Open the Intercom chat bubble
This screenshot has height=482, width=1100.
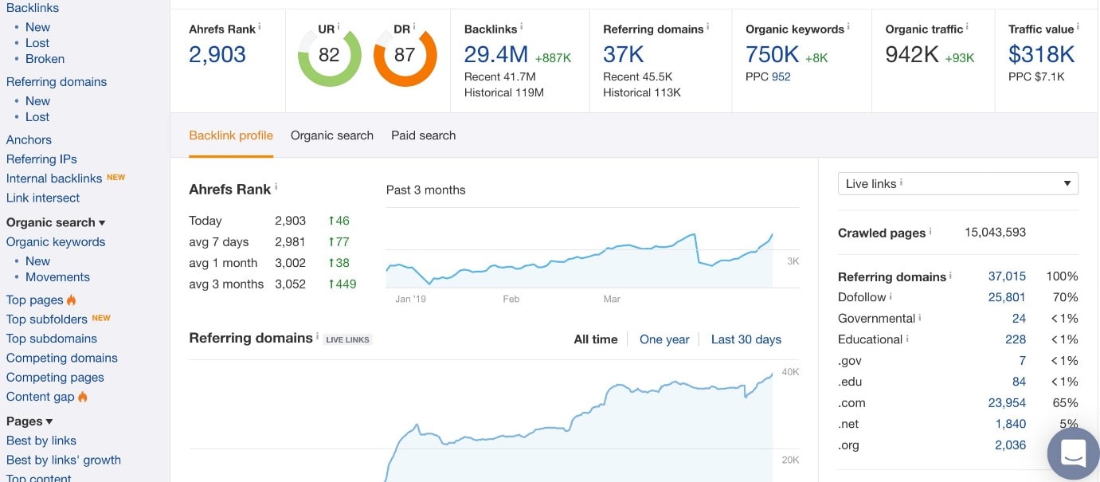(1073, 453)
